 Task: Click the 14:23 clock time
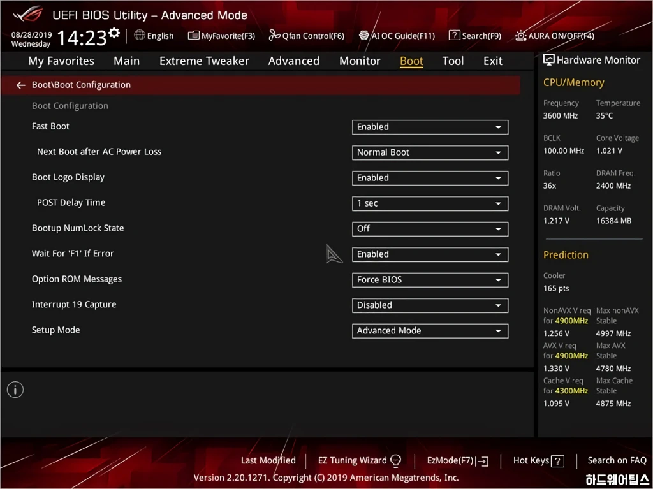82,38
